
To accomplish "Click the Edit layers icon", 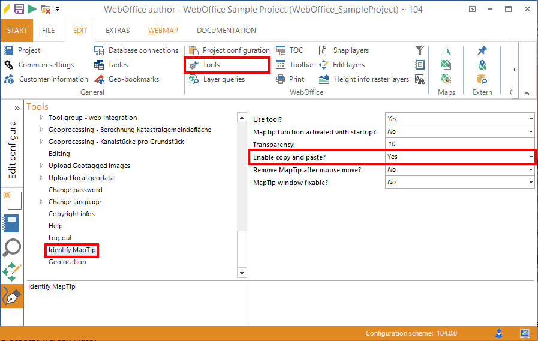I will click(x=323, y=65).
